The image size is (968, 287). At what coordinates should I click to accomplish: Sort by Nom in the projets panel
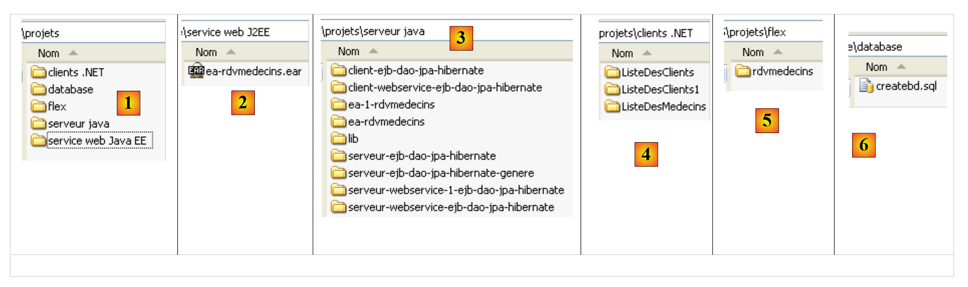point(49,53)
